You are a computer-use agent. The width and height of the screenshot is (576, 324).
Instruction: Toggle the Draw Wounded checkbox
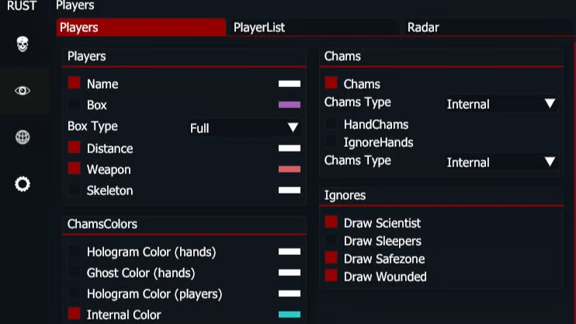coord(331,276)
